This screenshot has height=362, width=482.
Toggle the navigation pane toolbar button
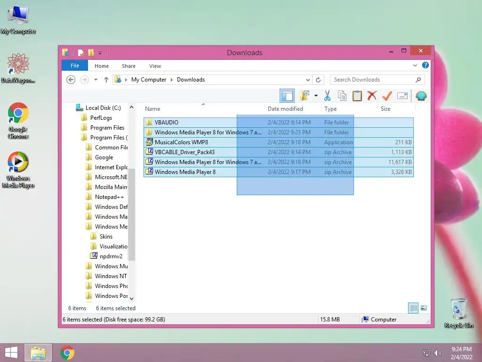287,96
